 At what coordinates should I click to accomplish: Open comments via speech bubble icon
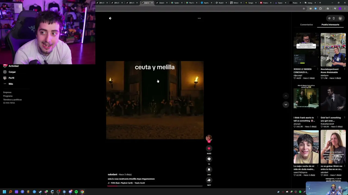pyautogui.click(x=209, y=159)
